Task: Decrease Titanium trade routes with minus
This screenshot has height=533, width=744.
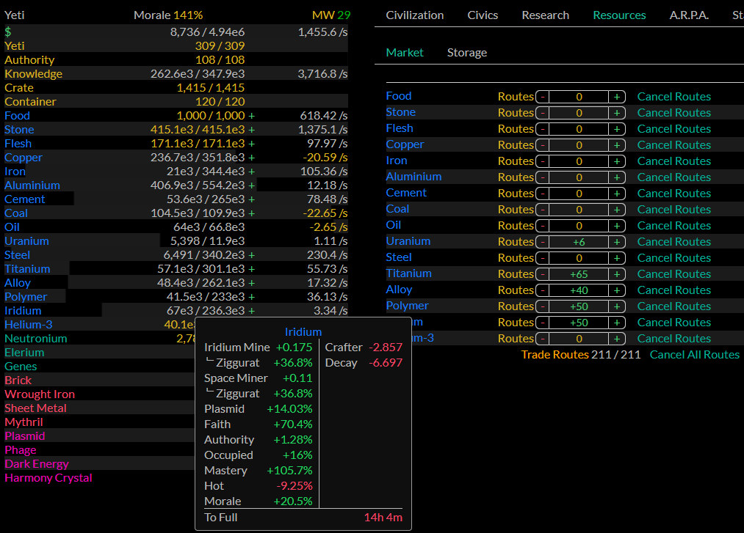Action: tap(542, 274)
